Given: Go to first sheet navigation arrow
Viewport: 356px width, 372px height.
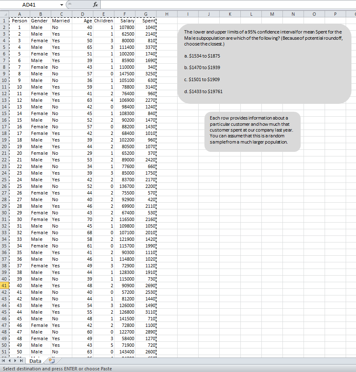Looking at the screenshot, I should pyautogui.click(x=3, y=360).
